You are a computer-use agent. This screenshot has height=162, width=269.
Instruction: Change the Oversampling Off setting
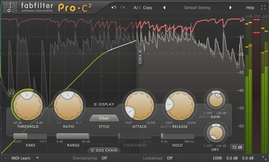[104, 158]
